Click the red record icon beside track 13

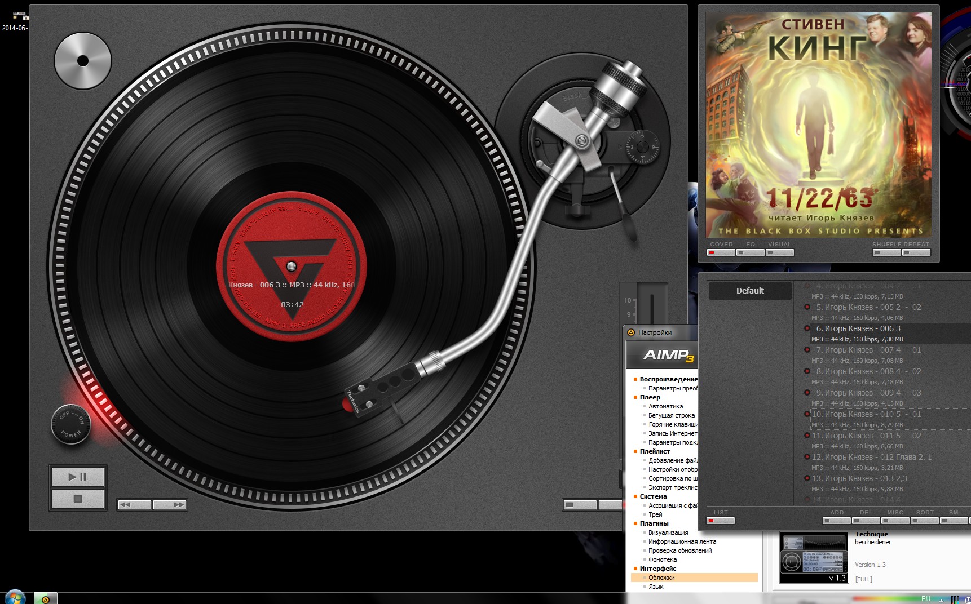[x=807, y=478]
